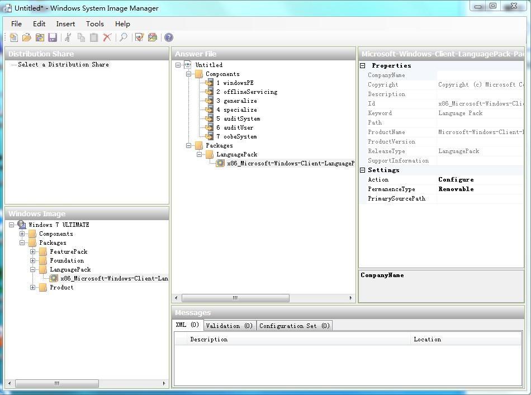The width and height of the screenshot is (531, 395).
Task: Click Select a Distribution Share link
Action: [x=63, y=64]
